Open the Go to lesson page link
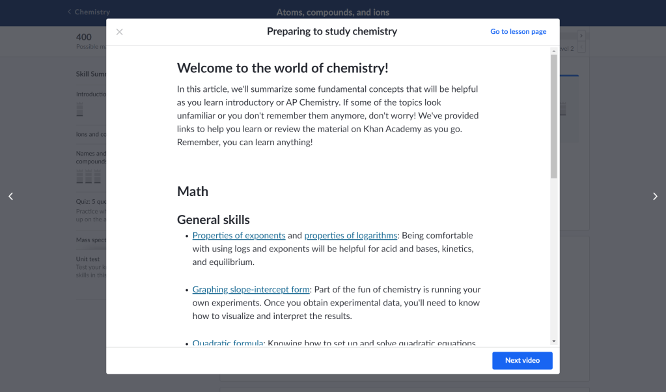Image resolution: width=666 pixels, height=392 pixels. coord(518,32)
